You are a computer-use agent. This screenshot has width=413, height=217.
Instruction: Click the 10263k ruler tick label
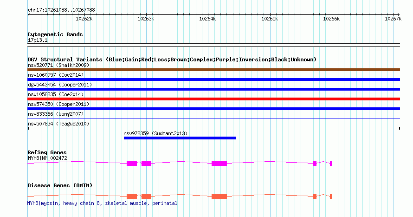click(x=146, y=19)
